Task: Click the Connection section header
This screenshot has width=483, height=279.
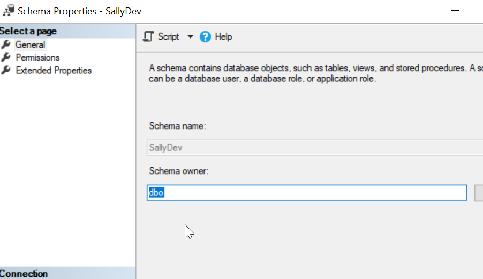Action: (24, 274)
